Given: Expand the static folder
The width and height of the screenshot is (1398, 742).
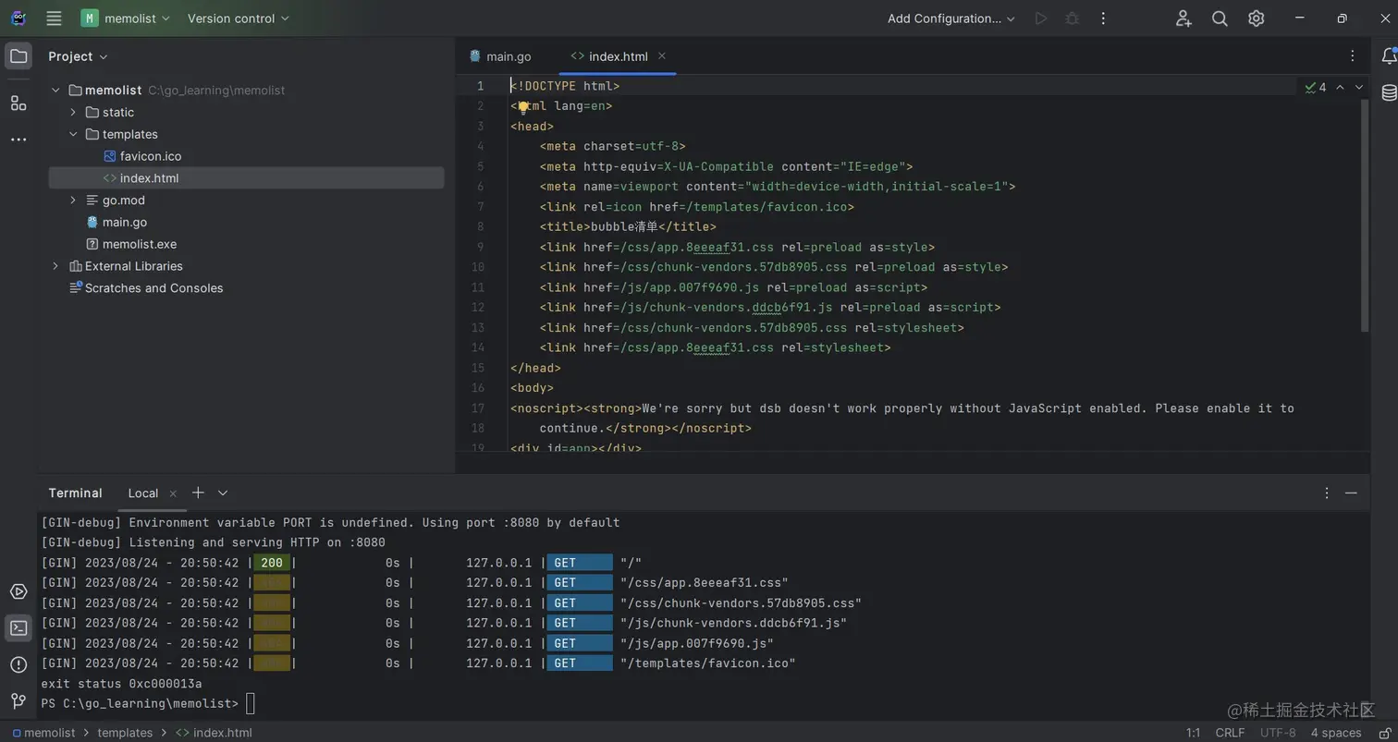Looking at the screenshot, I should click(73, 113).
